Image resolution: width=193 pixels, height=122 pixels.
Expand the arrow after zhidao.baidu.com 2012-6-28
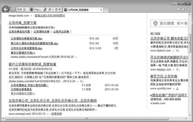click(77, 81)
